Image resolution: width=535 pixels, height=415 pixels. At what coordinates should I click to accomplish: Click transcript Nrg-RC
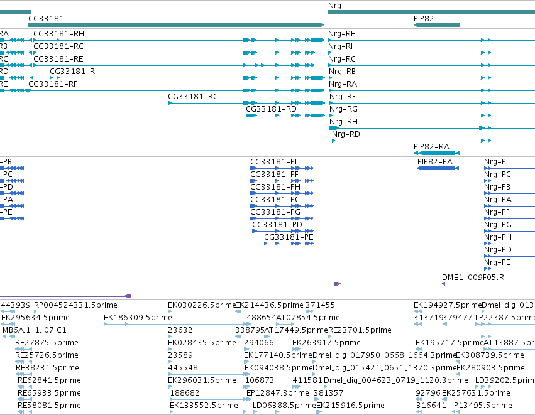[342, 59]
